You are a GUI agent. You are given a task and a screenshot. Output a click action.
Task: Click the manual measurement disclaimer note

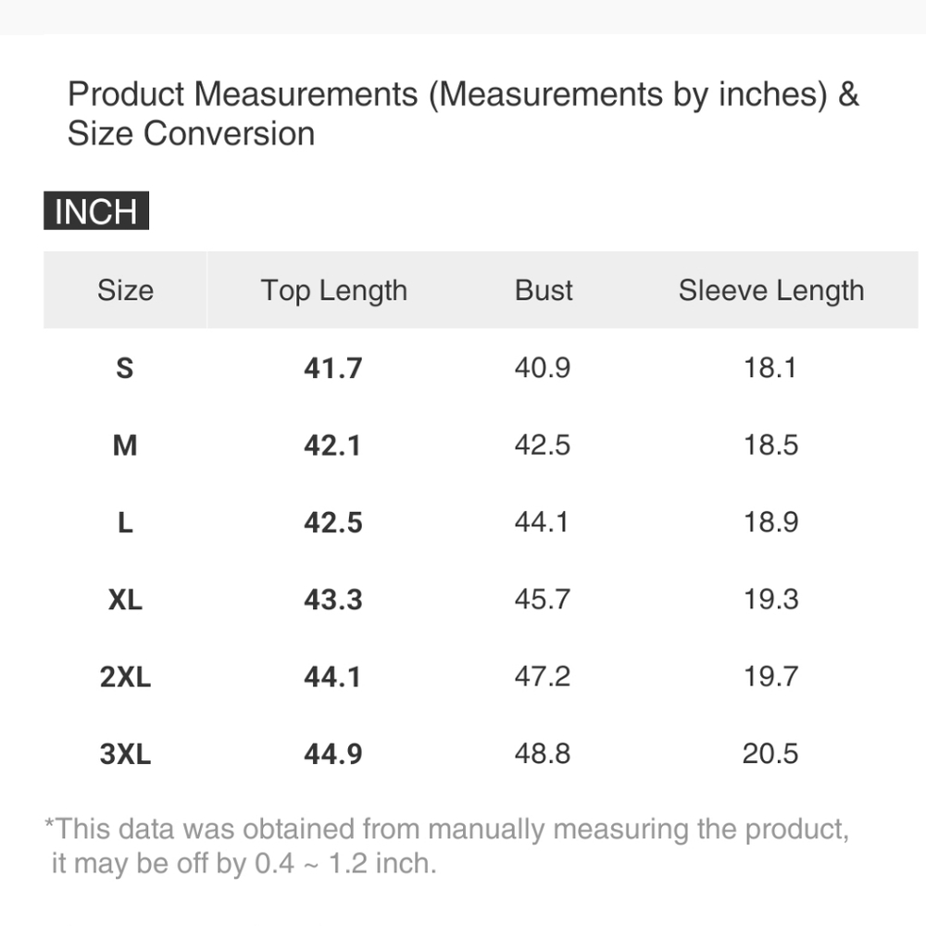[447, 846]
